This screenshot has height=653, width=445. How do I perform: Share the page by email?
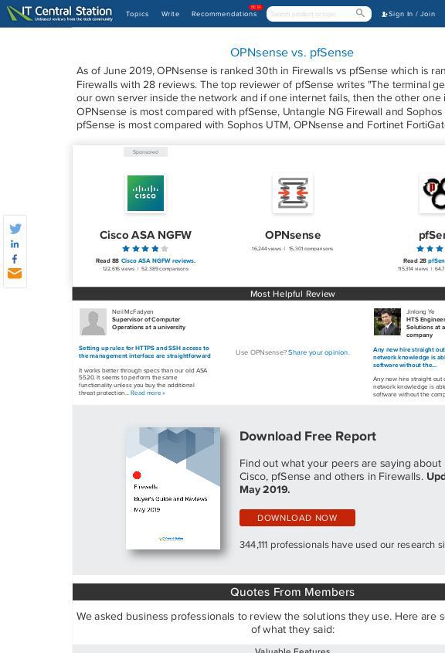15,274
